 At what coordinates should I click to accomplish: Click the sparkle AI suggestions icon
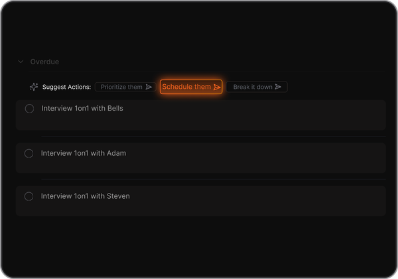click(x=34, y=87)
